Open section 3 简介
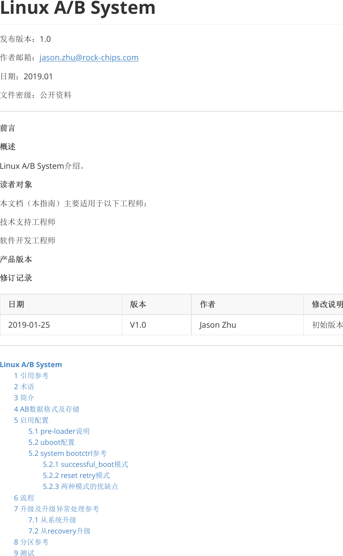The width and height of the screenshot is (343, 556). click(x=24, y=397)
